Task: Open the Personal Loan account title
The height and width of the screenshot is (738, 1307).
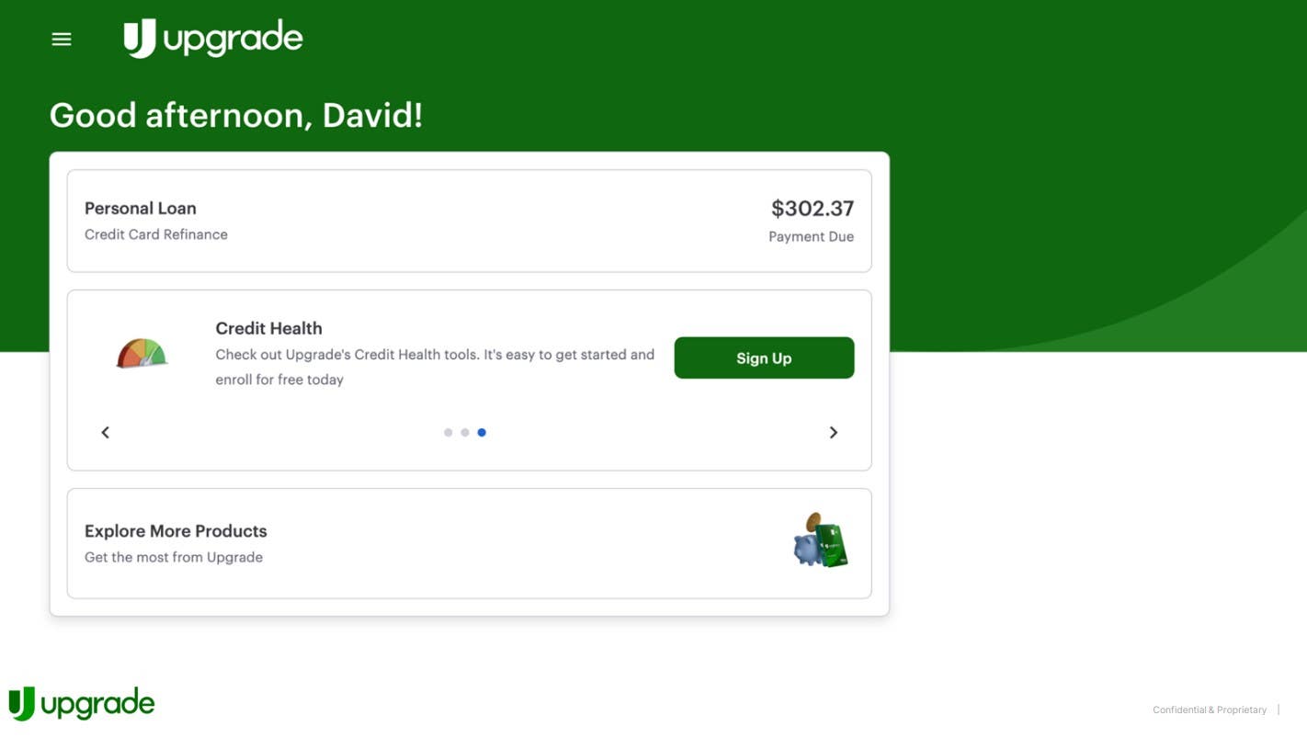Action: pyautogui.click(x=141, y=209)
